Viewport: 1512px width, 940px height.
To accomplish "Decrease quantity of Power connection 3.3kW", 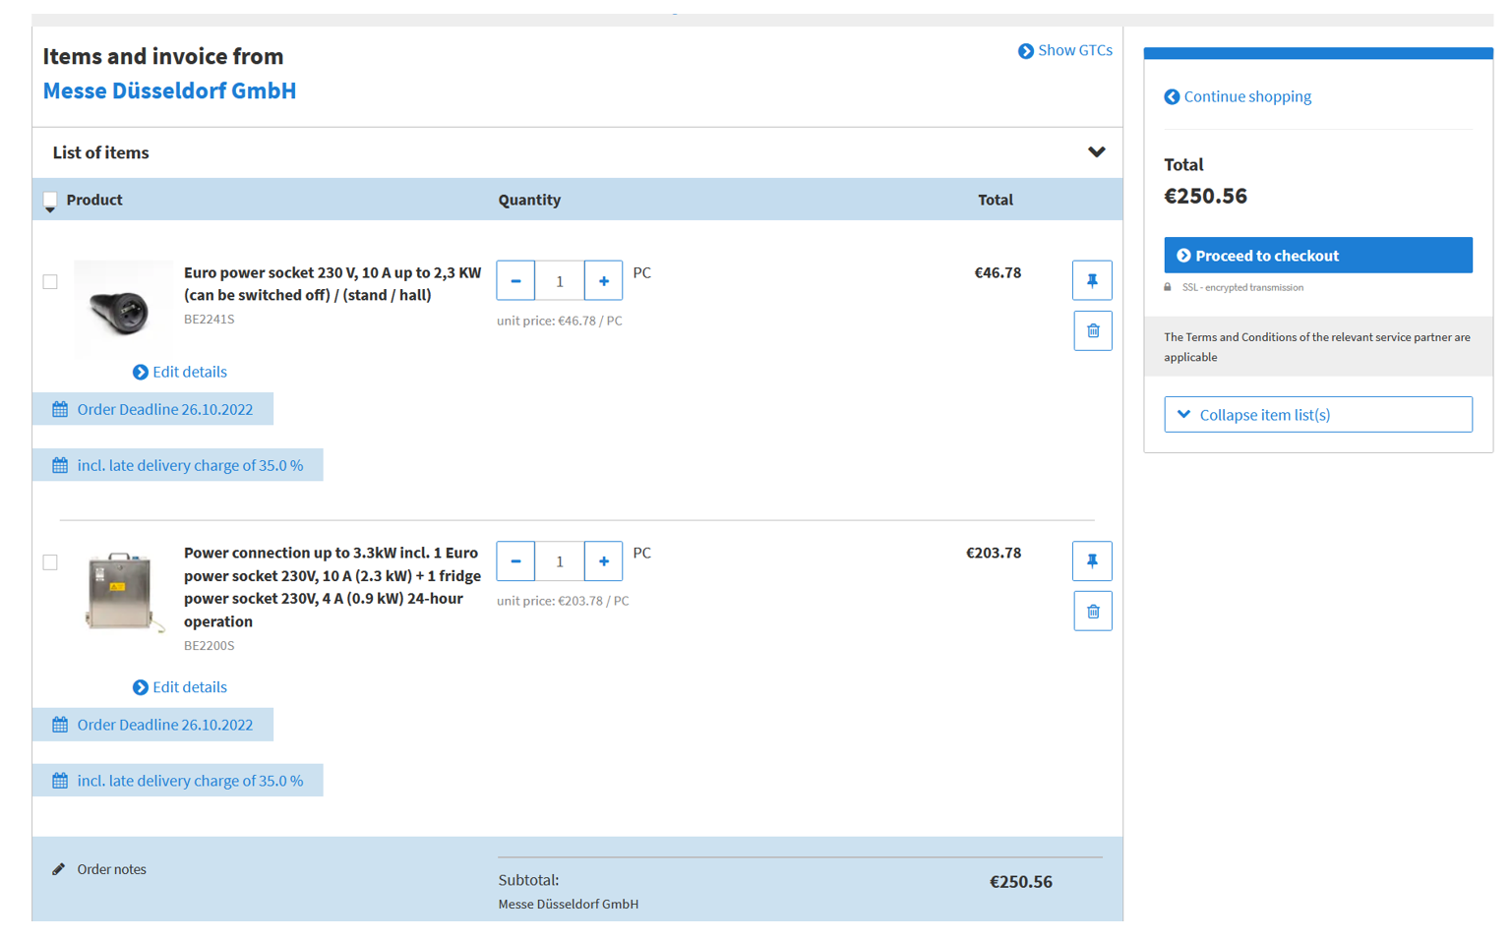I will pyautogui.click(x=515, y=560).
